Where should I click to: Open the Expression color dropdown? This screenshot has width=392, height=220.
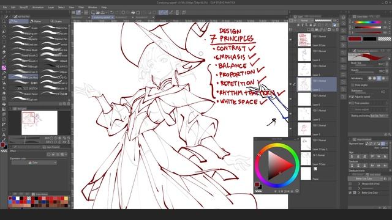[34, 163]
